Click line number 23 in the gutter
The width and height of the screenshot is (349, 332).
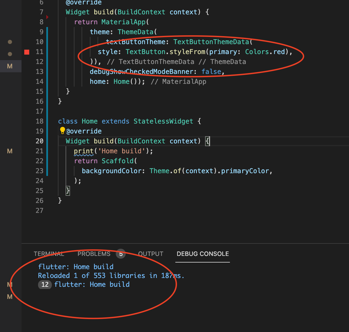point(39,171)
